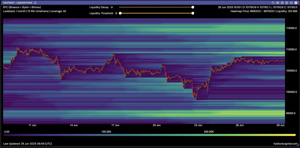Image resolution: width=300 pixels, height=148 pixels.
Task: Click the Lookback 1 month timeframe line
Action: tap(35, 11)
